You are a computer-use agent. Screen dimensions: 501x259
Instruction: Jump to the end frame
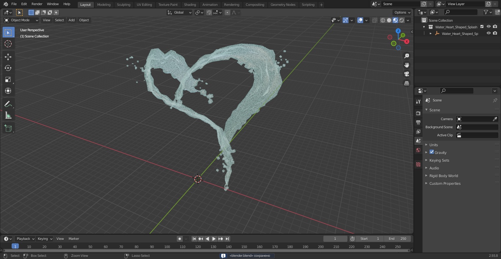coord(227,239)
